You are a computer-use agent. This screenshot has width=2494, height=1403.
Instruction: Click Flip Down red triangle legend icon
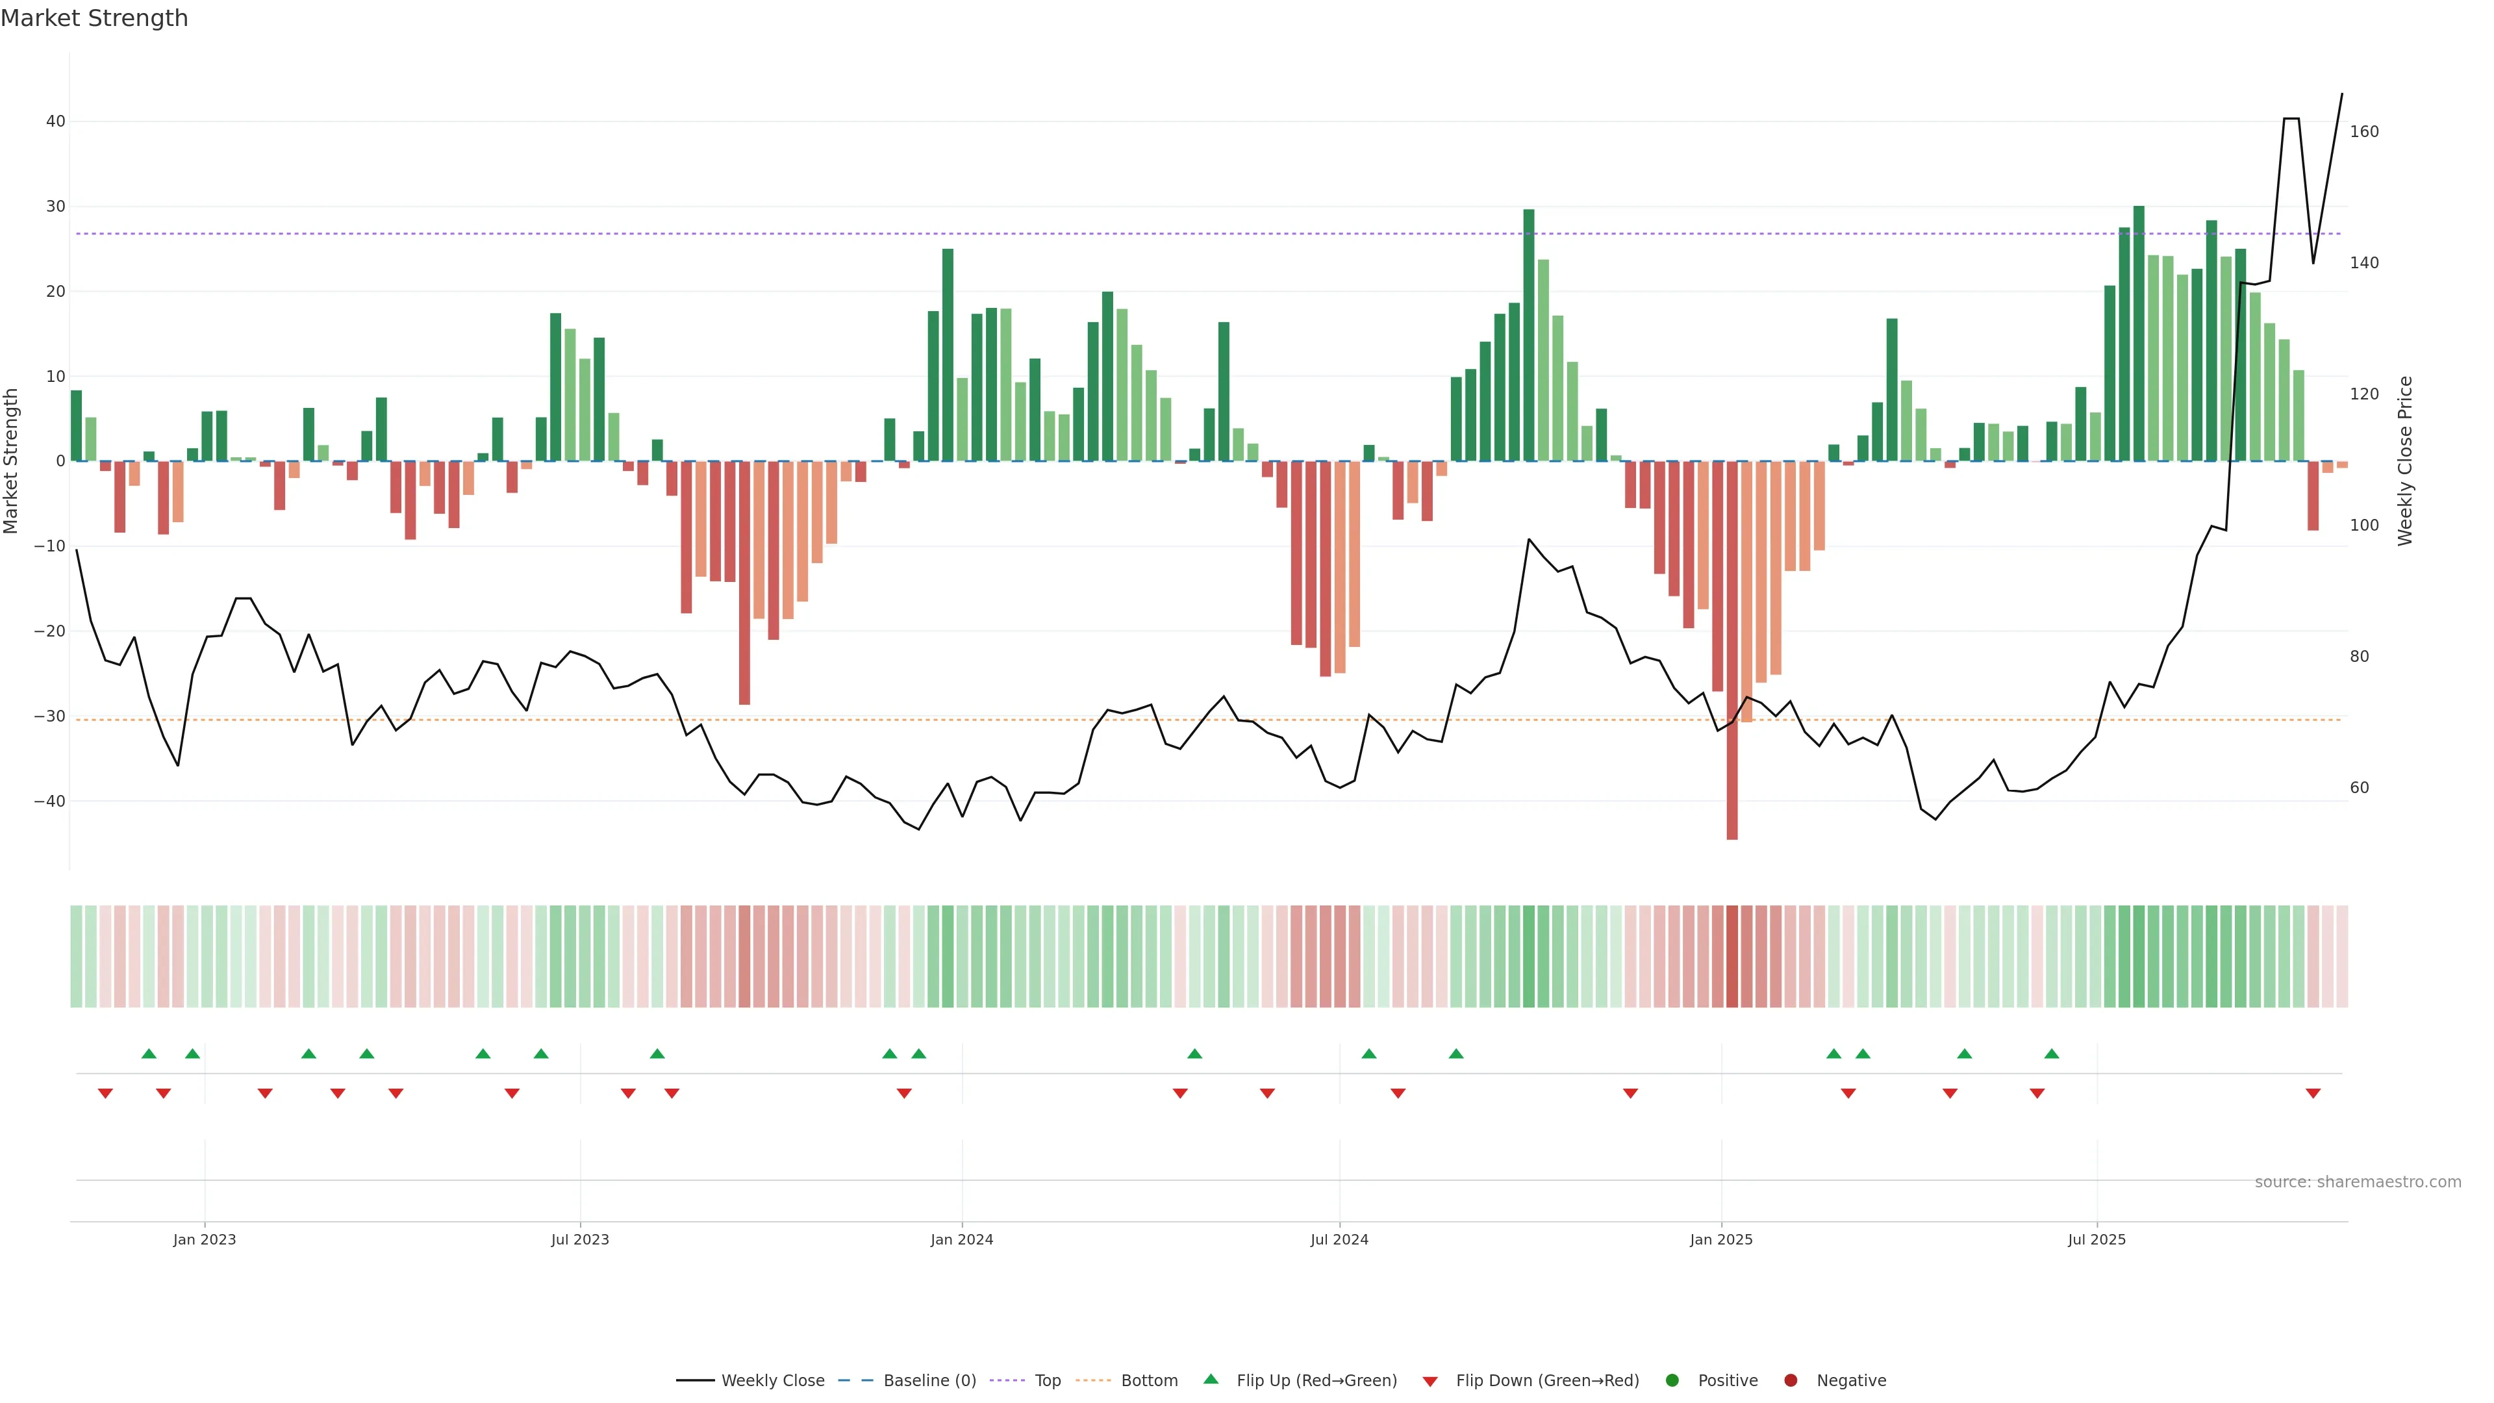click(x=1430, y=1382)
